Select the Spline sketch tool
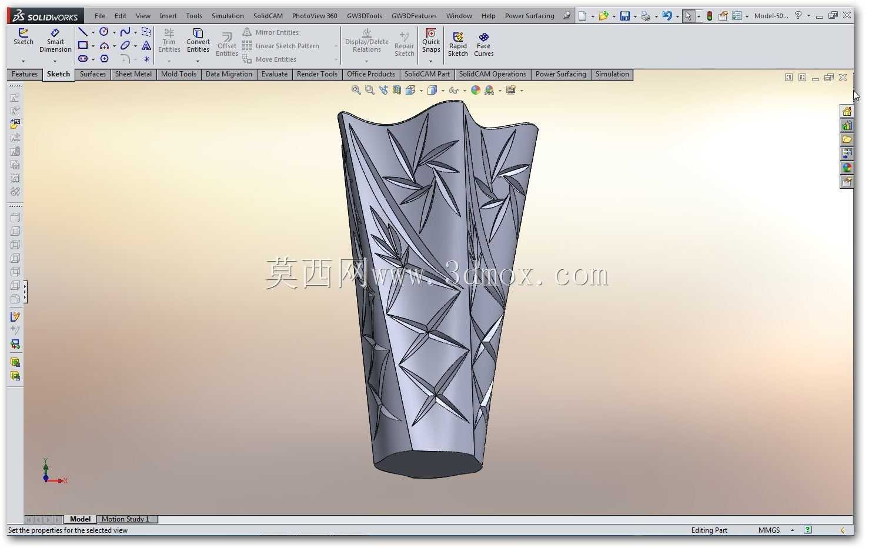Image resolution: width=872 pixels, height=548 pixels. 125,32
